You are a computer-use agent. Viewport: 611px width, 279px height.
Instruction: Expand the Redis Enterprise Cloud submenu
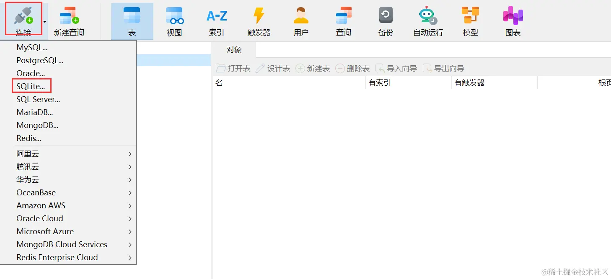click(x=69, y=258)
